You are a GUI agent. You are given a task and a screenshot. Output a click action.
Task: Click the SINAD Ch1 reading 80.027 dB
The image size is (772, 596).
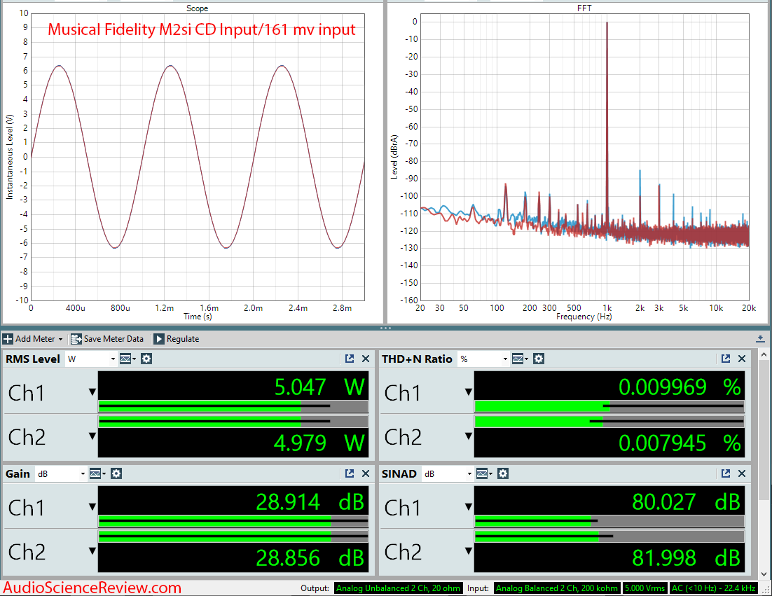(686, 502)
